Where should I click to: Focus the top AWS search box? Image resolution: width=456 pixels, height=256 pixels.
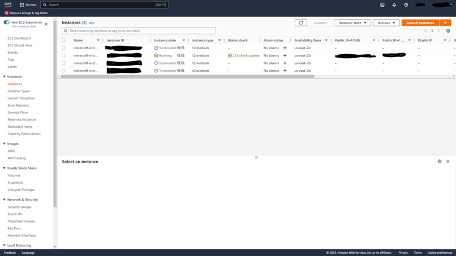[105, 5]
